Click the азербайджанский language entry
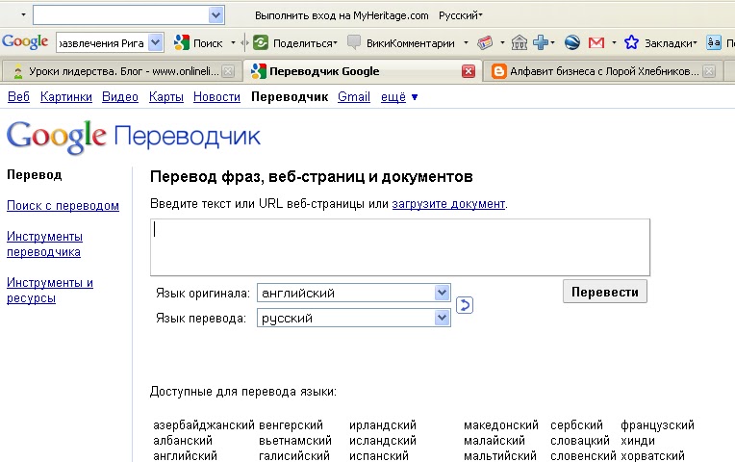 (204, 425)
